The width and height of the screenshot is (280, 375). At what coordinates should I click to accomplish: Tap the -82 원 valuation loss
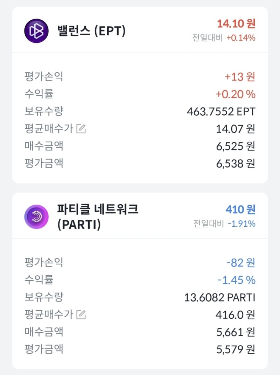click(x=240, y=262)
